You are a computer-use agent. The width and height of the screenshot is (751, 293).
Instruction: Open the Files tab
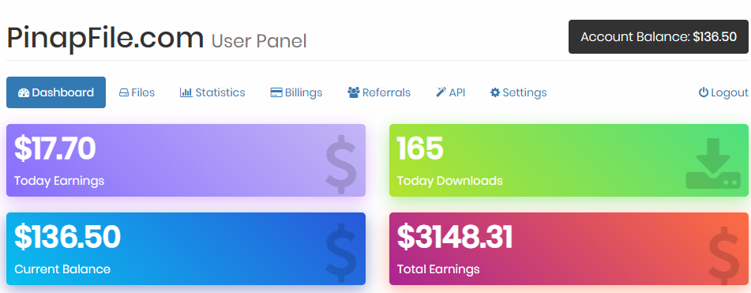click(137, 92)
